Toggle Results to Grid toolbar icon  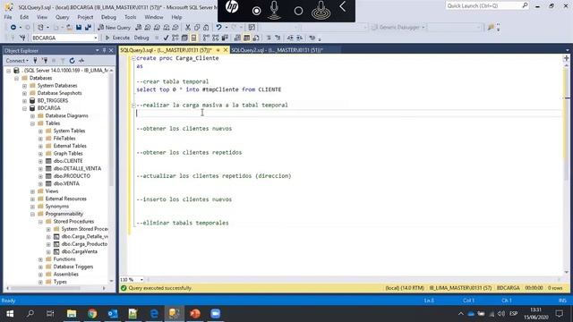point(247,38)
